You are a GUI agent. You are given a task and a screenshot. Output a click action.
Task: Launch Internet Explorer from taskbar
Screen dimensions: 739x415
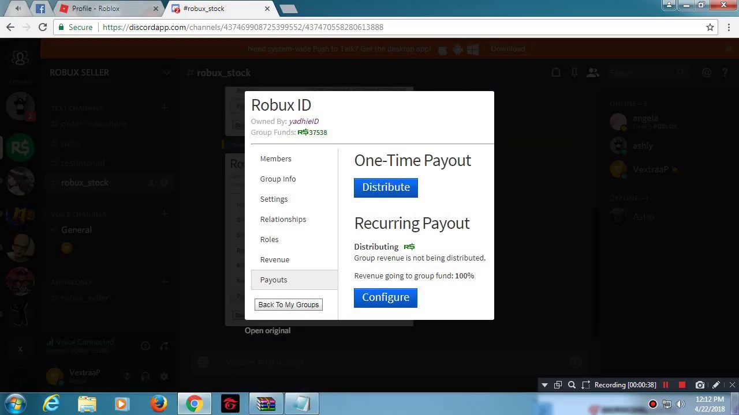click(x=51, y=403)
